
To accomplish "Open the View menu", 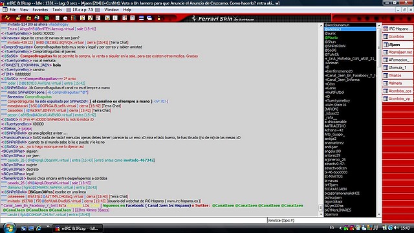I will 24,10.
